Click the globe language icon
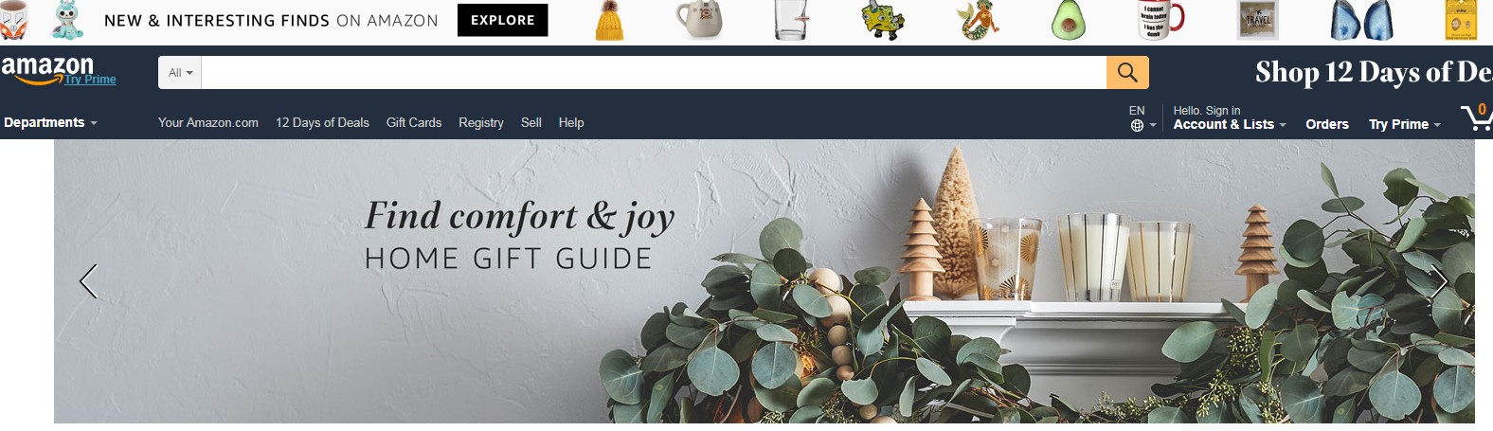Image resolution: width=1493 pixels, height=431 pixels. 1137,125
